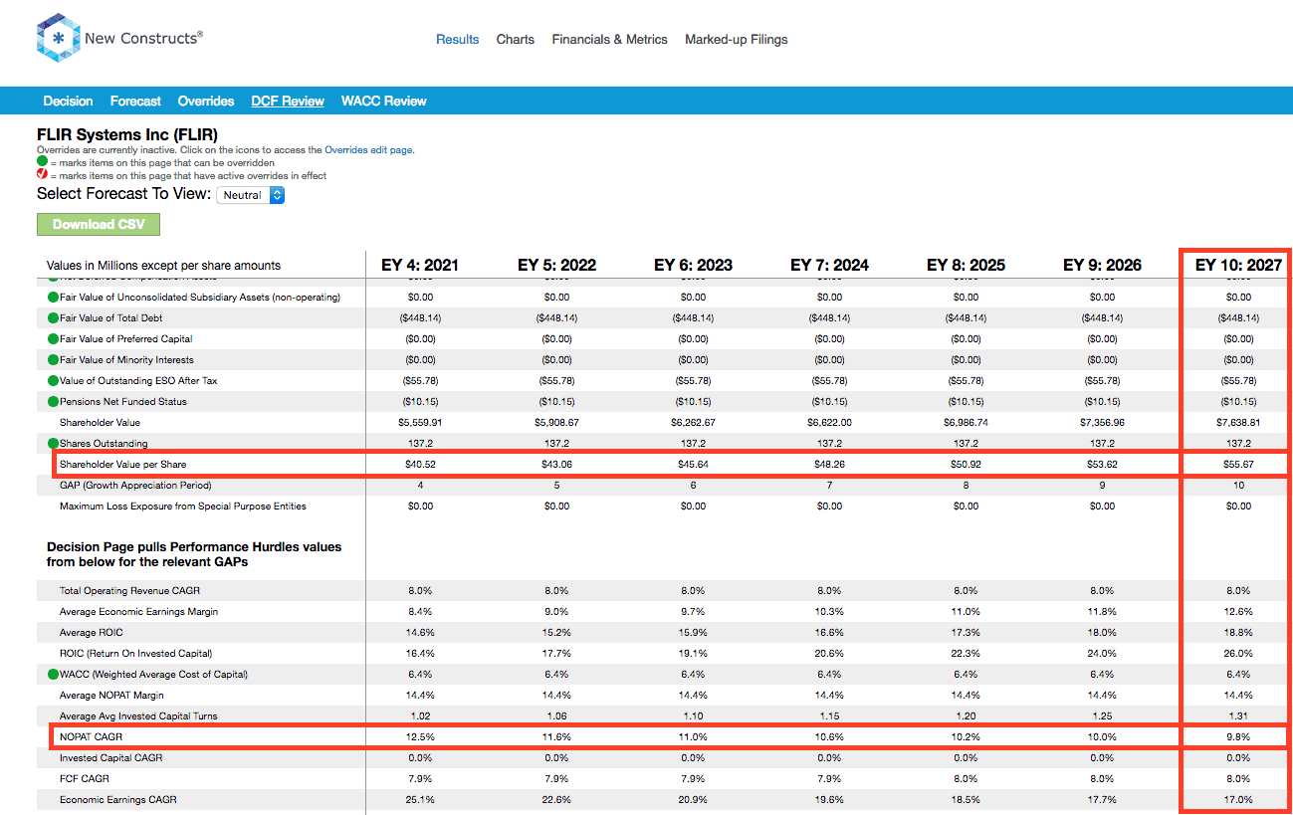The height and width of the screenshot is (815, 1293).
Task: Click green dot icon in the overrides legend
Action: (x=42, y=161)
